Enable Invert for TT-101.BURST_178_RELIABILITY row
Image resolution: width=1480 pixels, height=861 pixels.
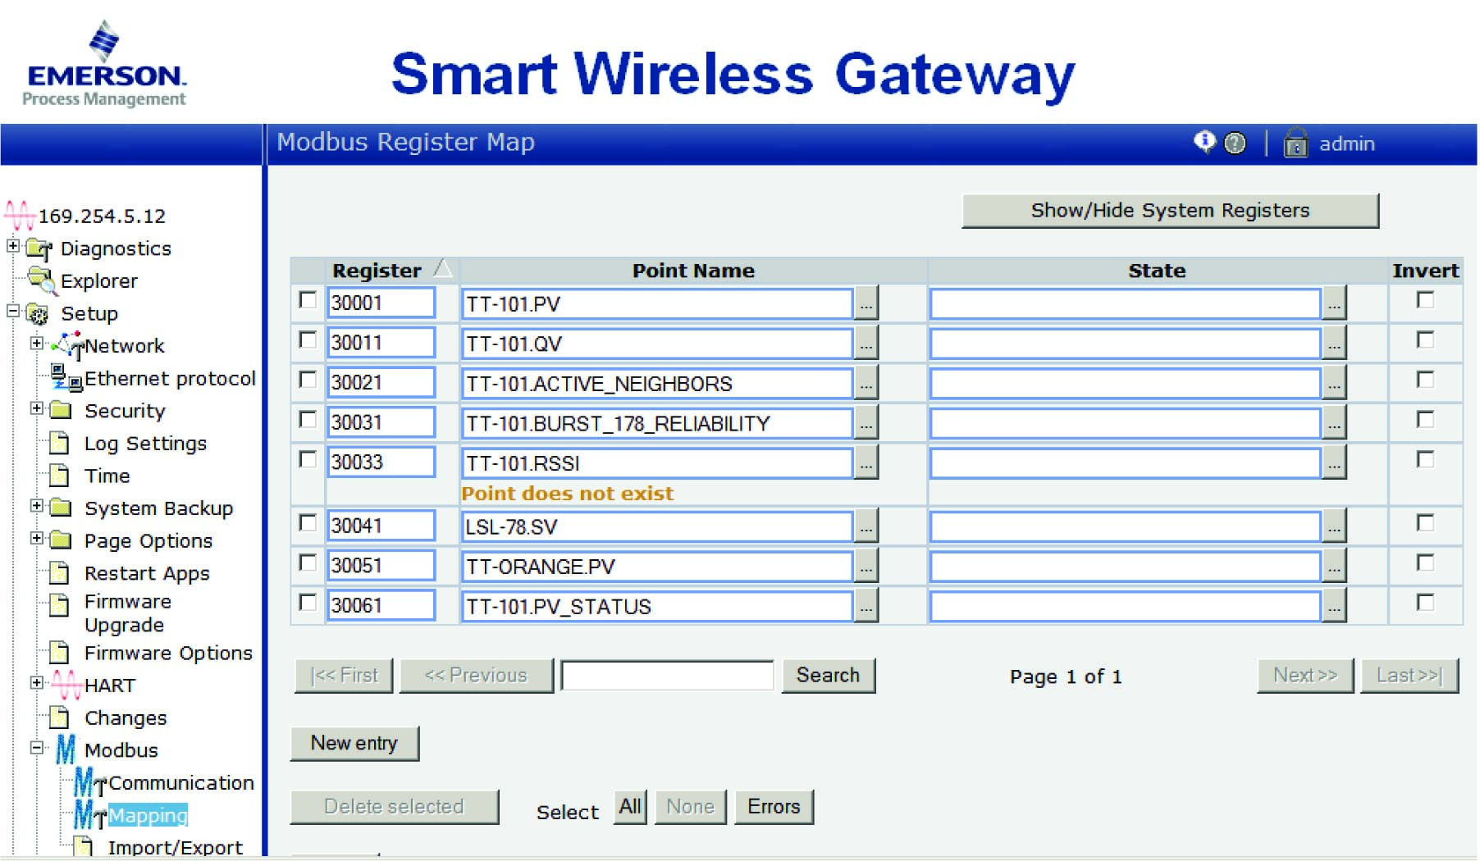[x=1426, y=420]
